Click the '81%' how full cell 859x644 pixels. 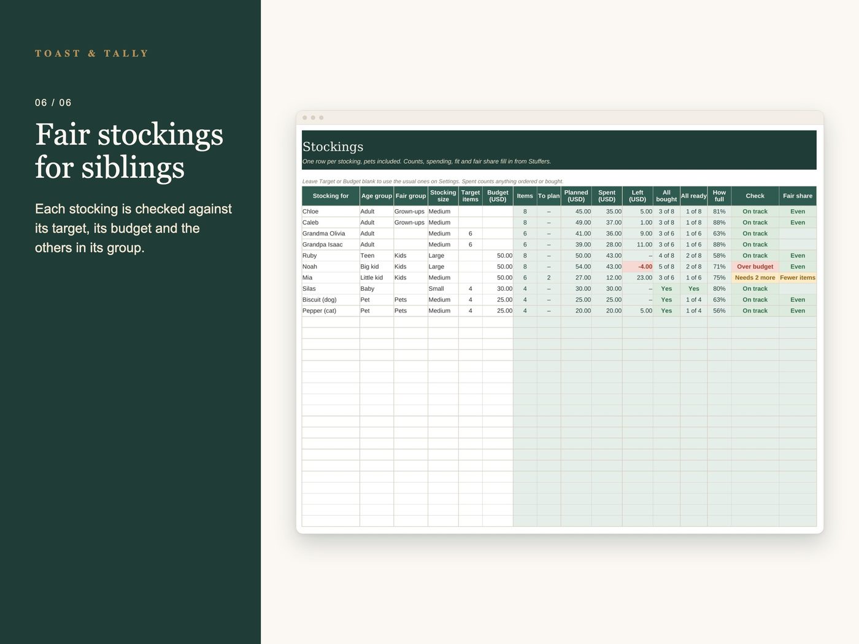(x=719, y=212)
